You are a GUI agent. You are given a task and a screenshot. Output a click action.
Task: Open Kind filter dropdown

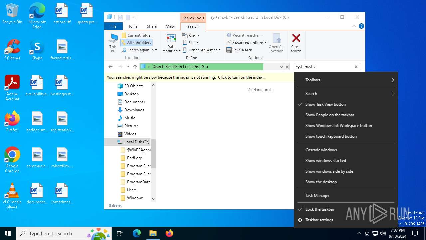point(191,35)
